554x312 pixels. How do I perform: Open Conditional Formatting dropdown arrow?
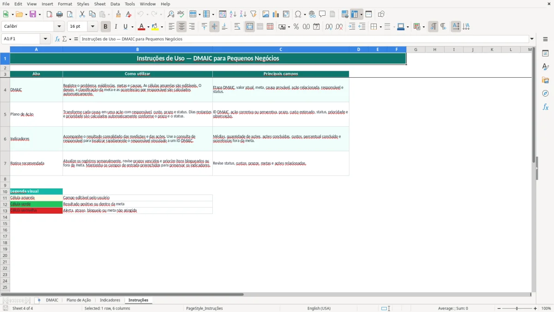pyautogui.click(x=423, y=27)
